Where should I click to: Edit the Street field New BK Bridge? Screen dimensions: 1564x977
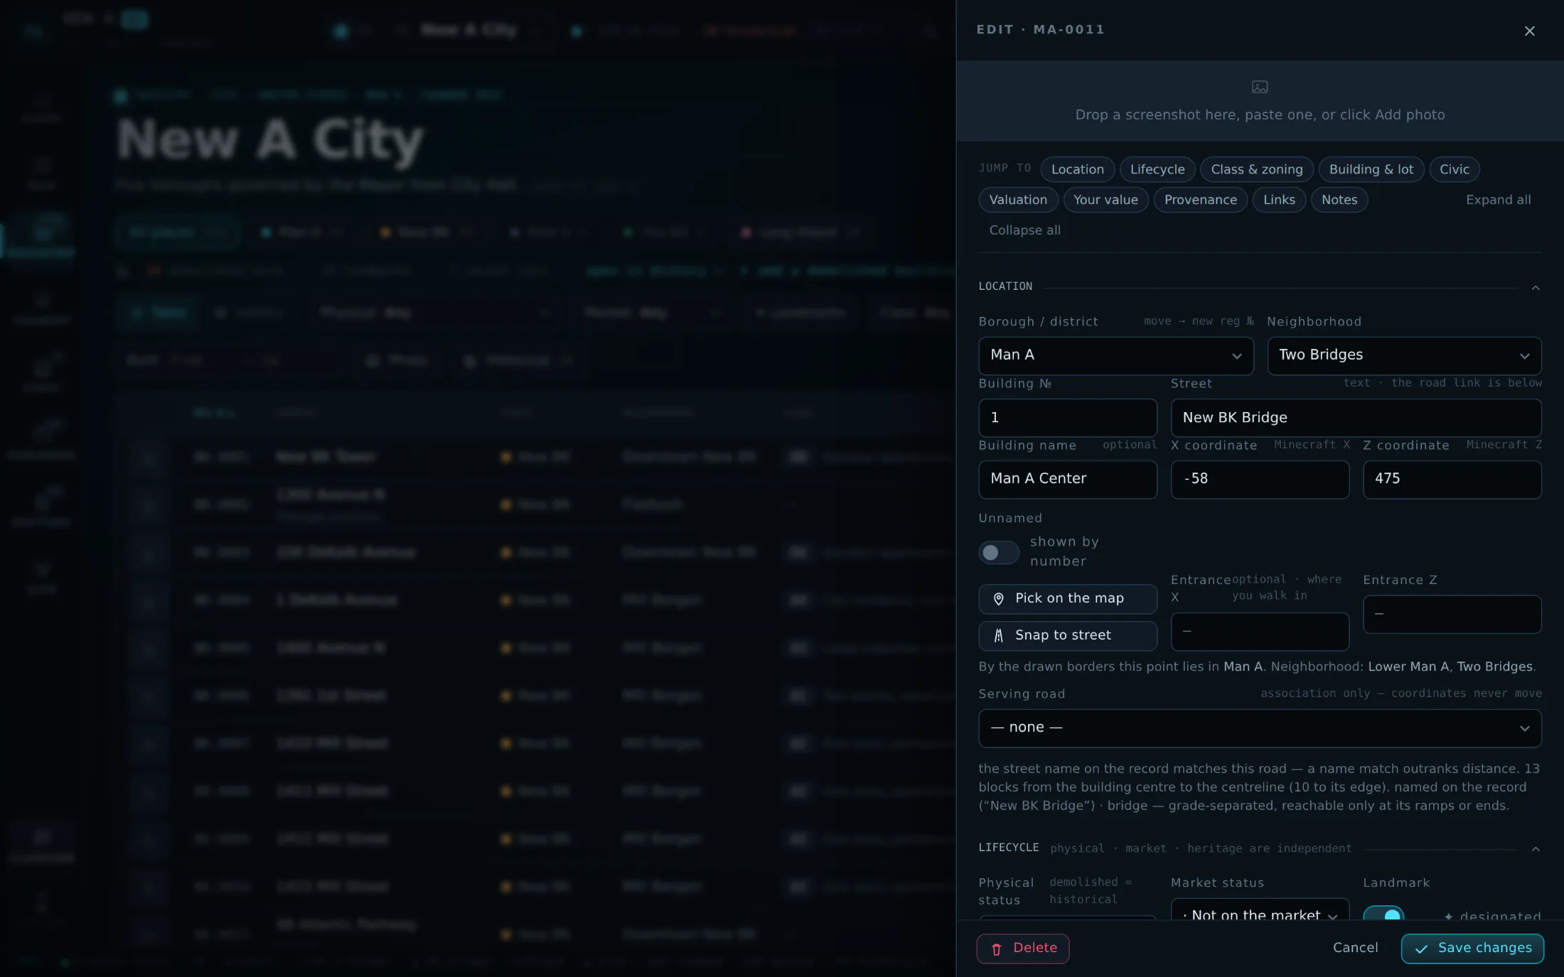point(1356,418)
